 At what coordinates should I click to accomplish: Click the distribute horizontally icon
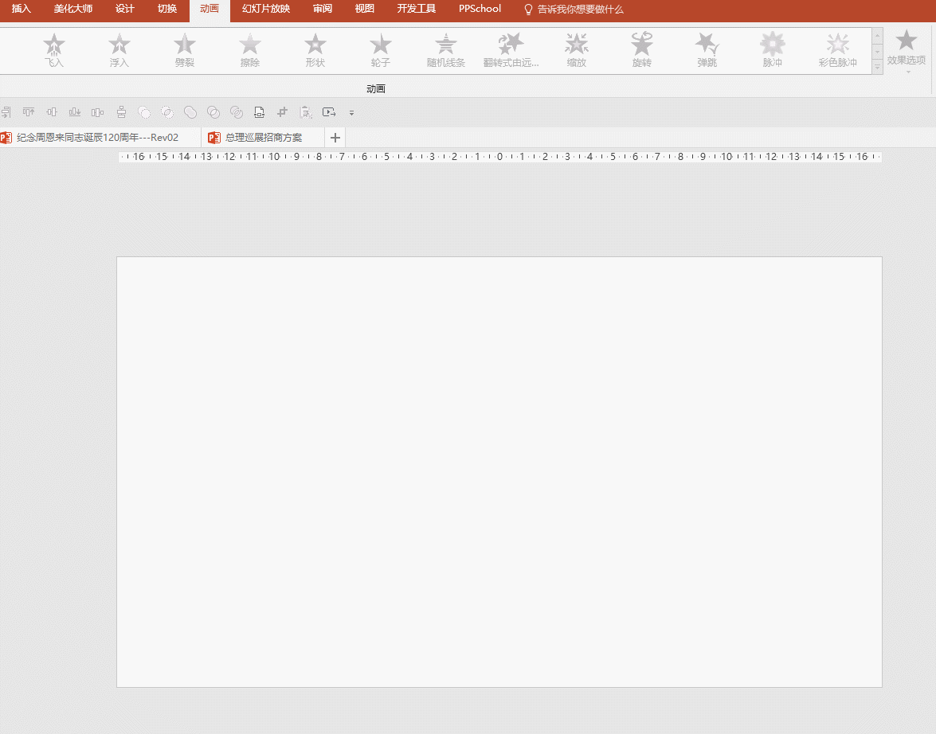[x=97, y=112]
